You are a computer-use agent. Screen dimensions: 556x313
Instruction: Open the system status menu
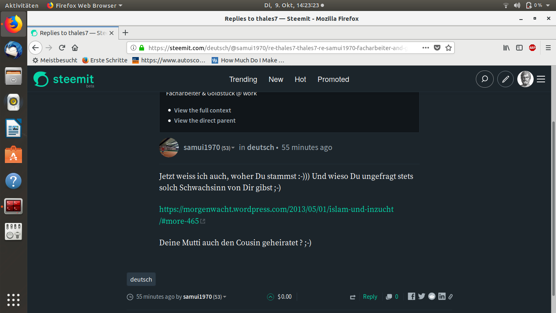[527, 5]
